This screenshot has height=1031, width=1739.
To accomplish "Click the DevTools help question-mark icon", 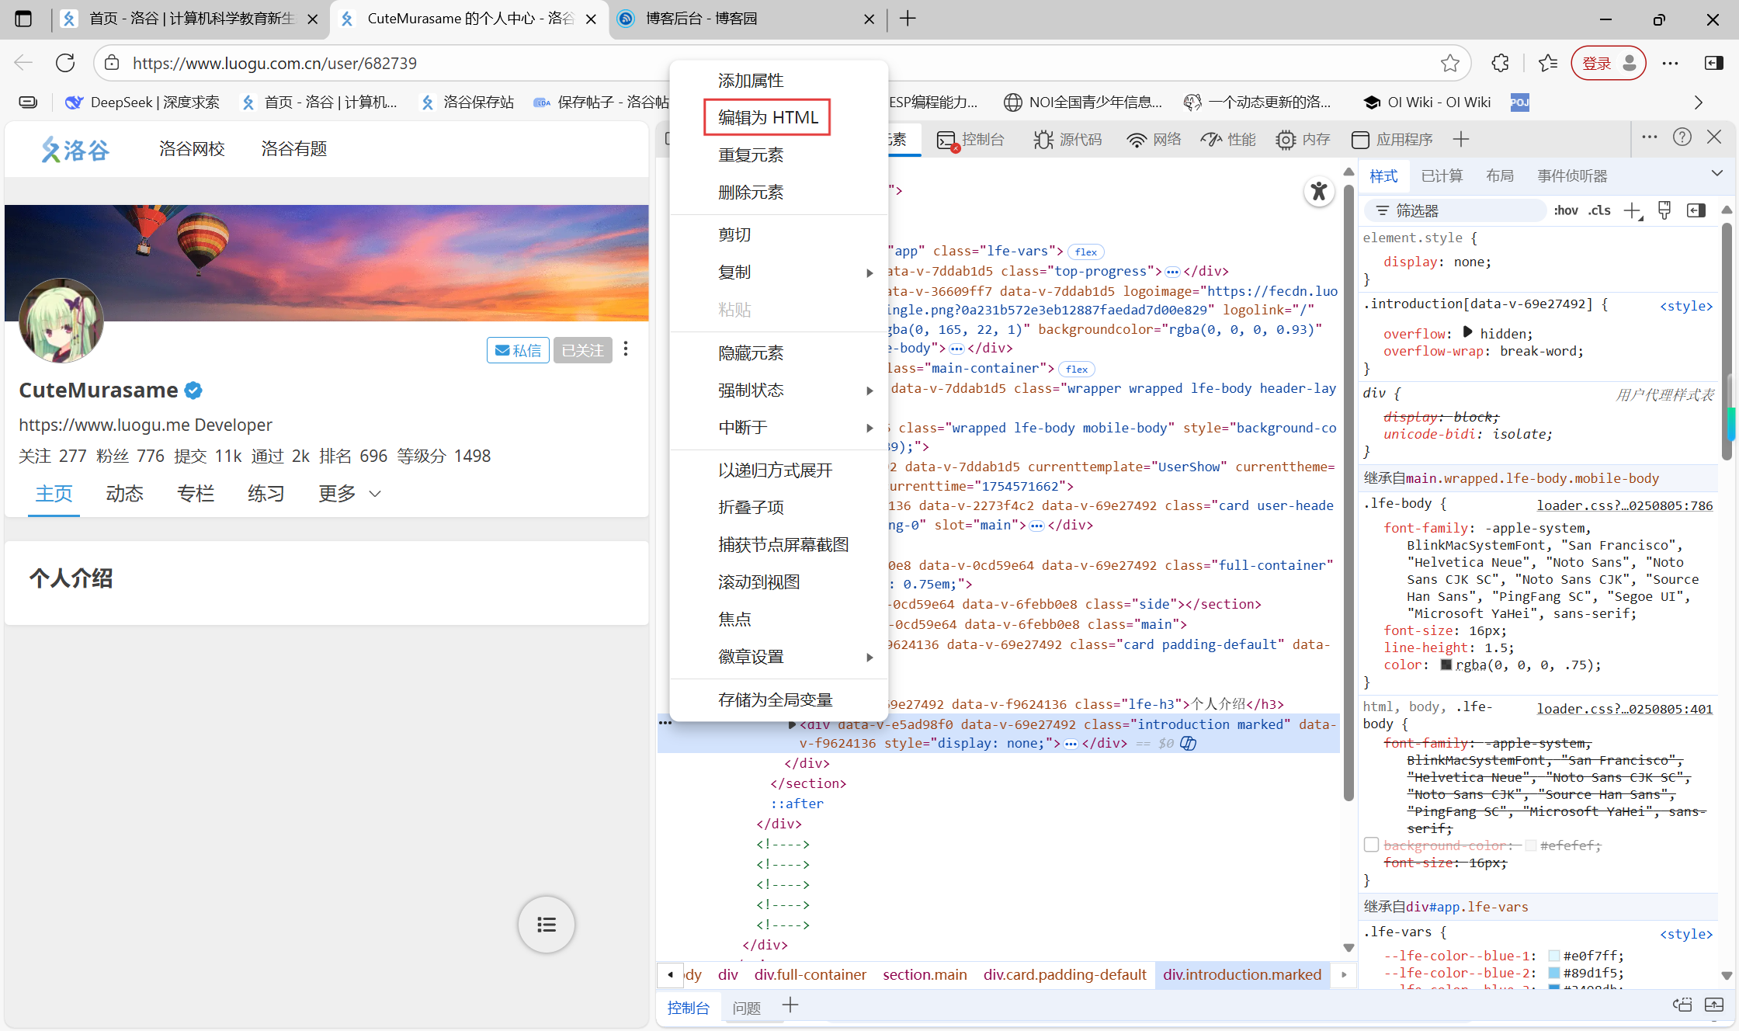I will pyautogui.click(x=1682, y=137).
